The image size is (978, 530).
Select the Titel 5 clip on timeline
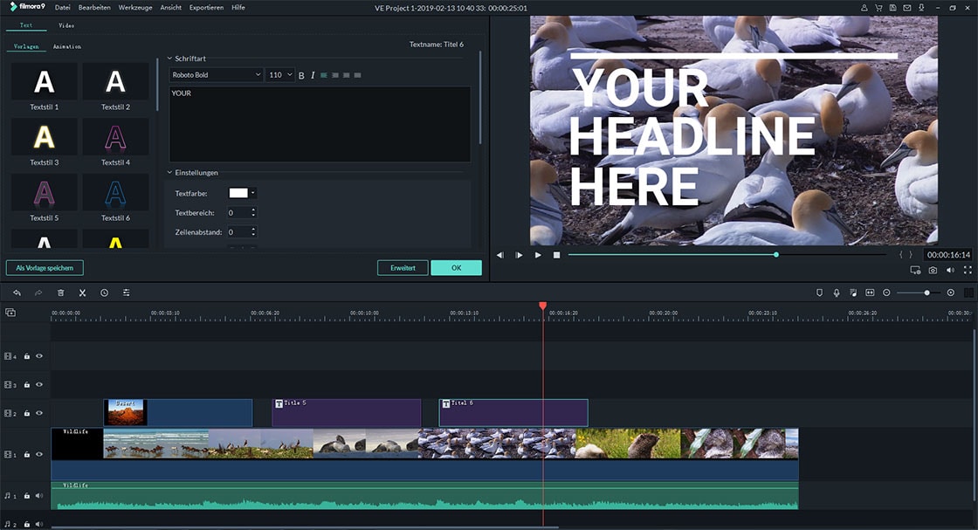(x=346, y=413)
